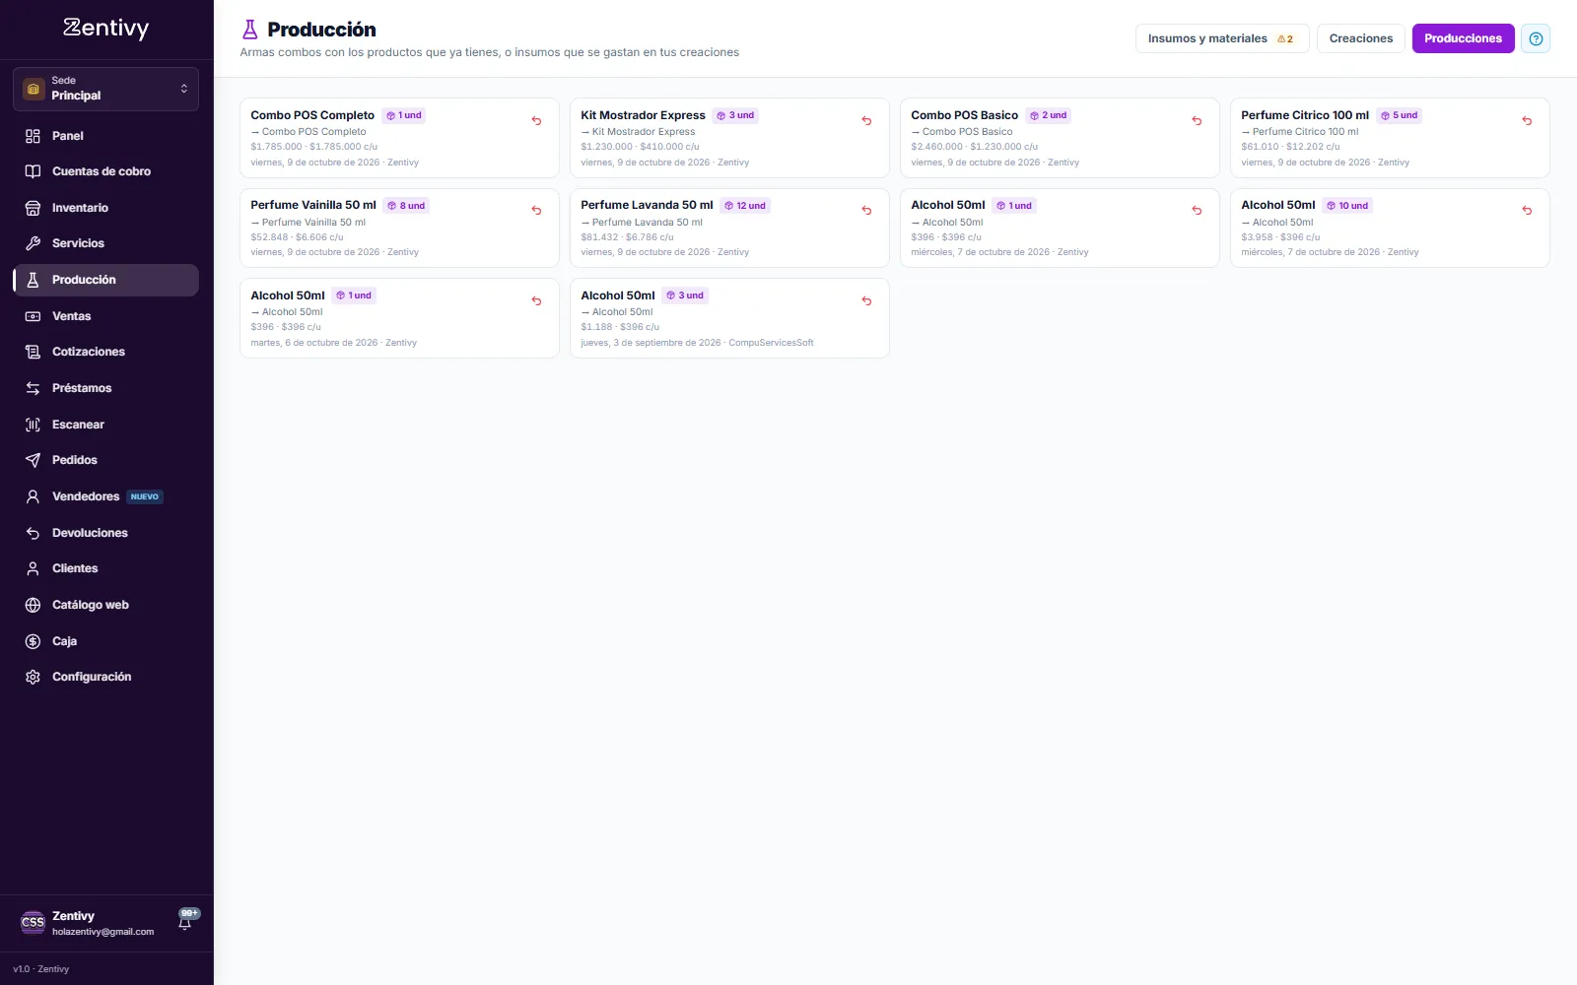Click the v1.0 · Zentivy version text
The width and height of the screenshot is (1577, 985).
(x=41, y=969)
